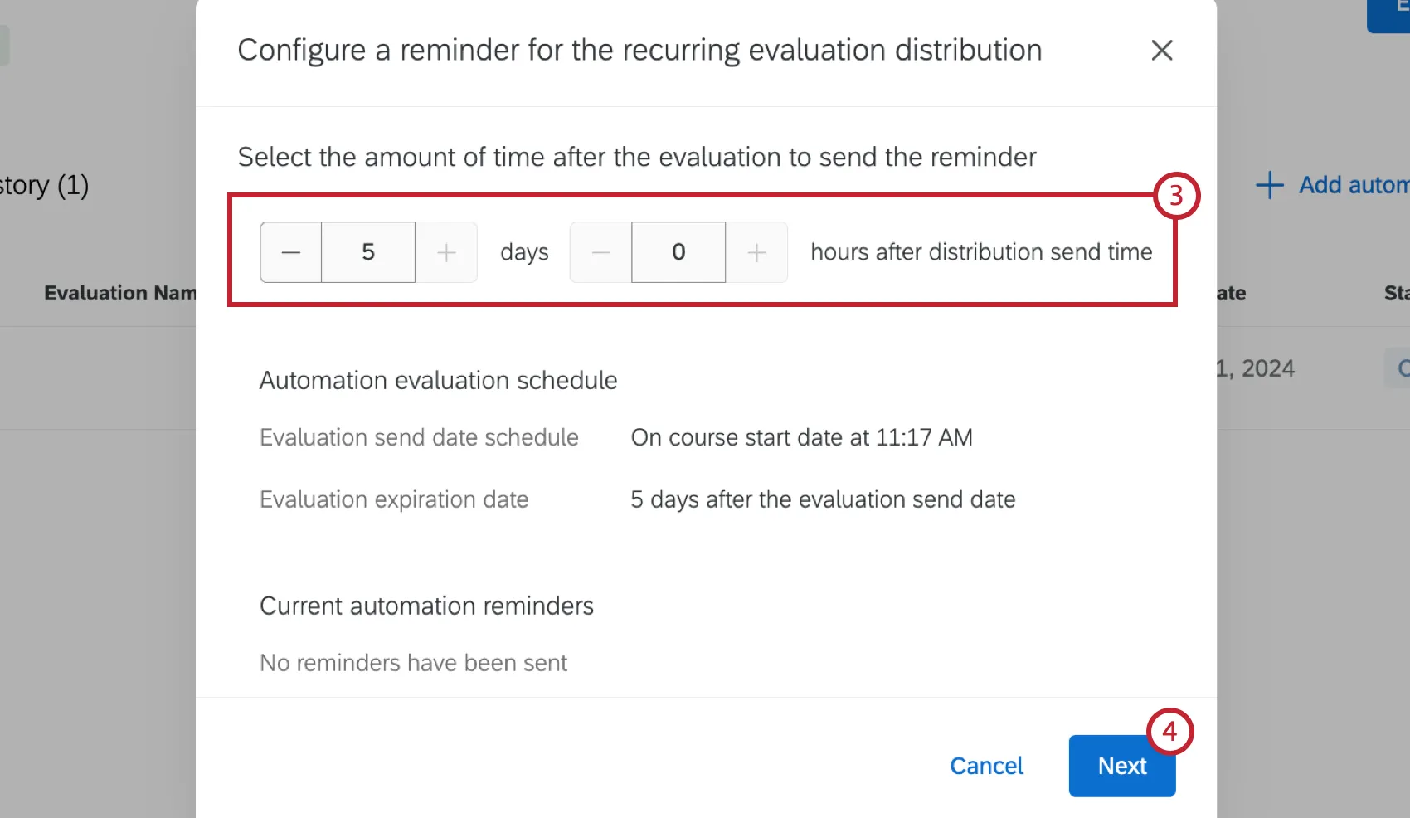This screenshot has width=1410, height=818.
Task: Close the reminder configuration dialog
Action: tap(1162, 51)
